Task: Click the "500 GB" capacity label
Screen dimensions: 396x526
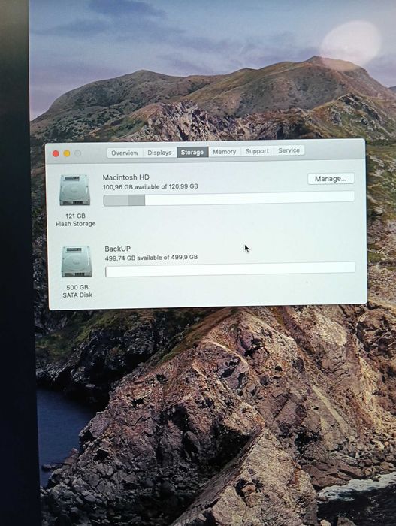Action: point(77,287)
